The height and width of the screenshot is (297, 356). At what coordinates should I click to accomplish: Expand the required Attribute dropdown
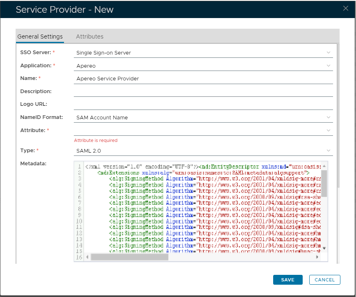click(328, 130)
